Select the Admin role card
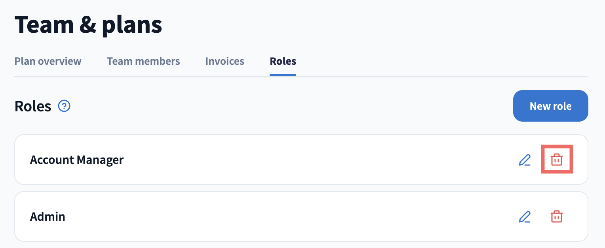The width and height of the screenshot is (605, 248). [x=301, y=216]
